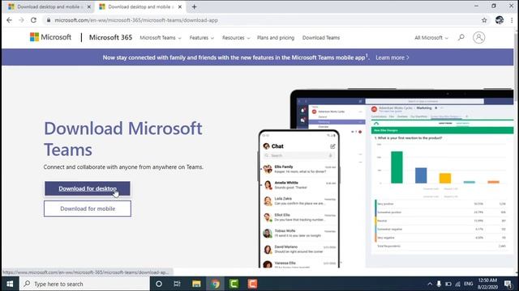The width and height of the screenshot is (519, 291).
Task: Expand the Microsoft Teams nav dropdown
Action: (161, 38)
